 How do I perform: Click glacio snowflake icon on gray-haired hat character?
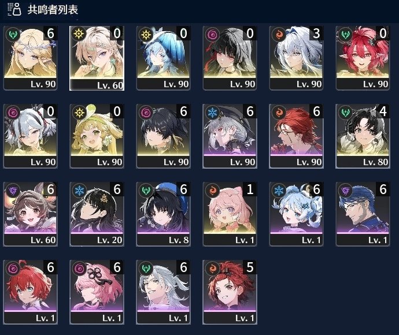point(212,113)
